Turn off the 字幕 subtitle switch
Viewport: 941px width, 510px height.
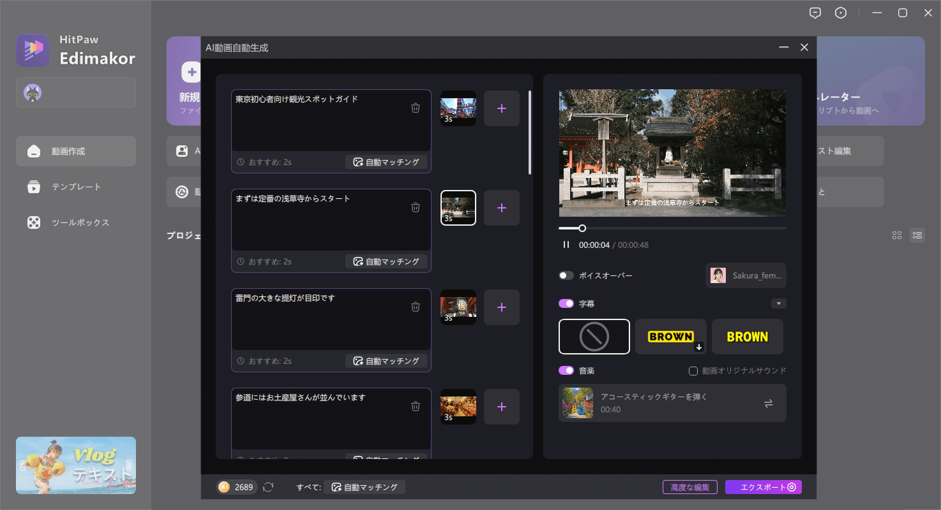click(x=566, y=303)
